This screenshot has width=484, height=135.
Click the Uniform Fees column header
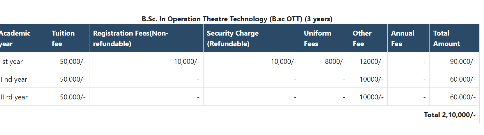click(317, 38)
